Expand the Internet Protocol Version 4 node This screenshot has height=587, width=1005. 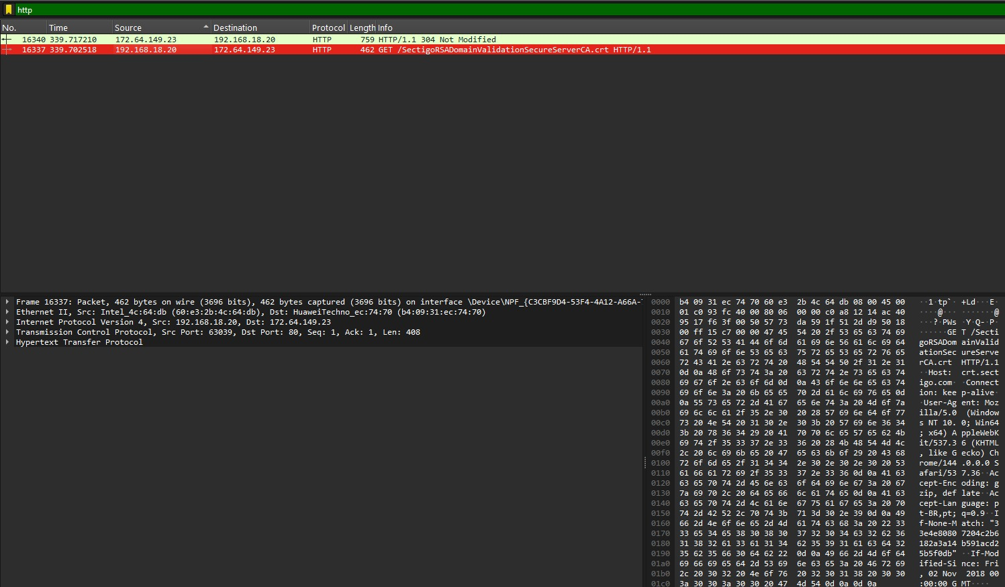click(7, 322)
